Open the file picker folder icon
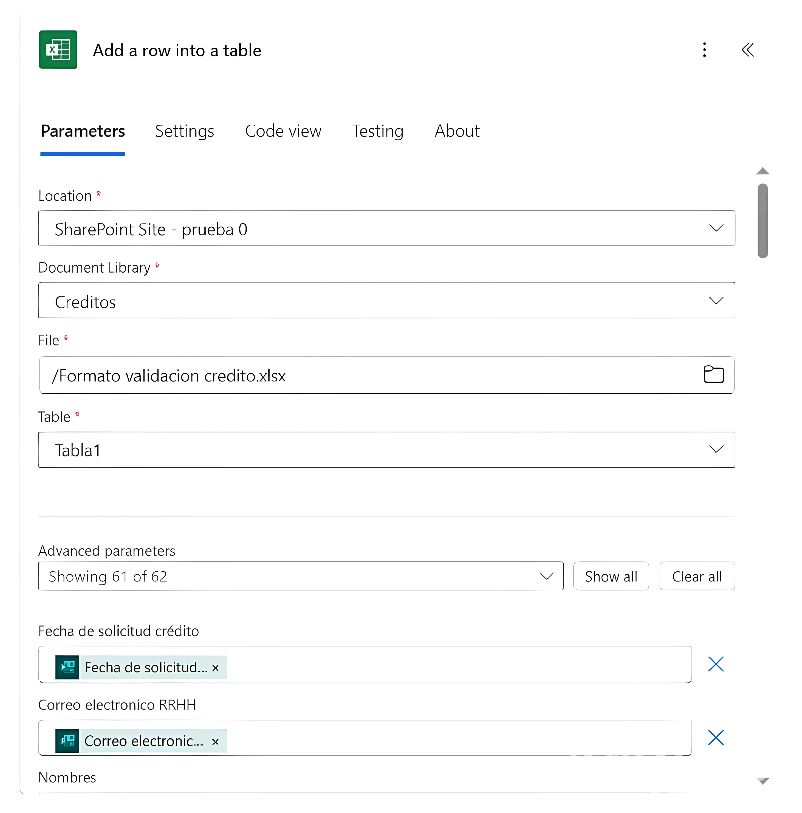The width and height of the screenshot is (802, 813). (x=714, y=374)
